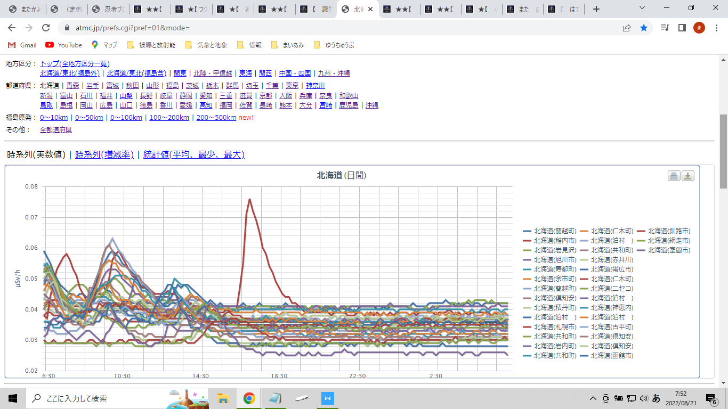The height and width of the screenshot is (409, 728).
Task: Open the volume control in system tray
Action: click(644, 398)
